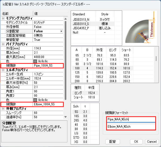Click the 値 column header
The image size is (161, 147).
(x=50, y=14)
